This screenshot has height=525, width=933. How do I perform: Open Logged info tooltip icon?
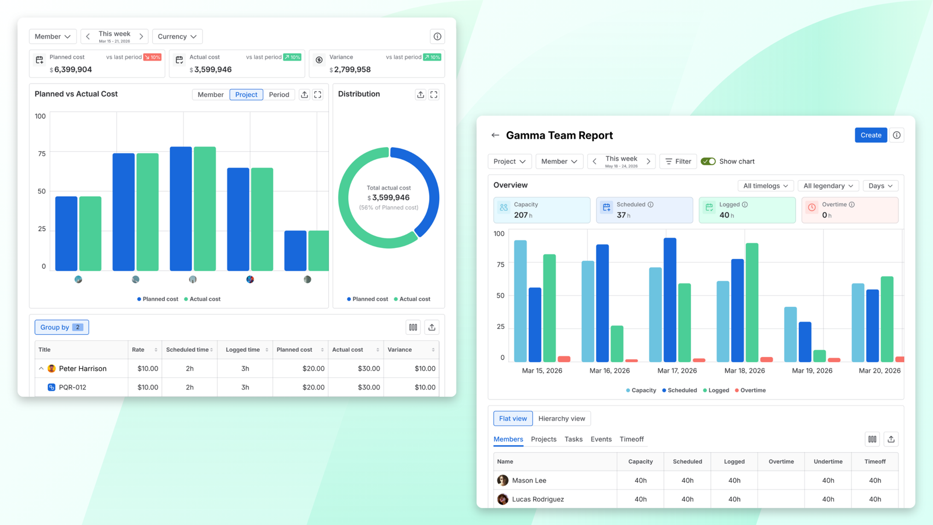[745, 205]
